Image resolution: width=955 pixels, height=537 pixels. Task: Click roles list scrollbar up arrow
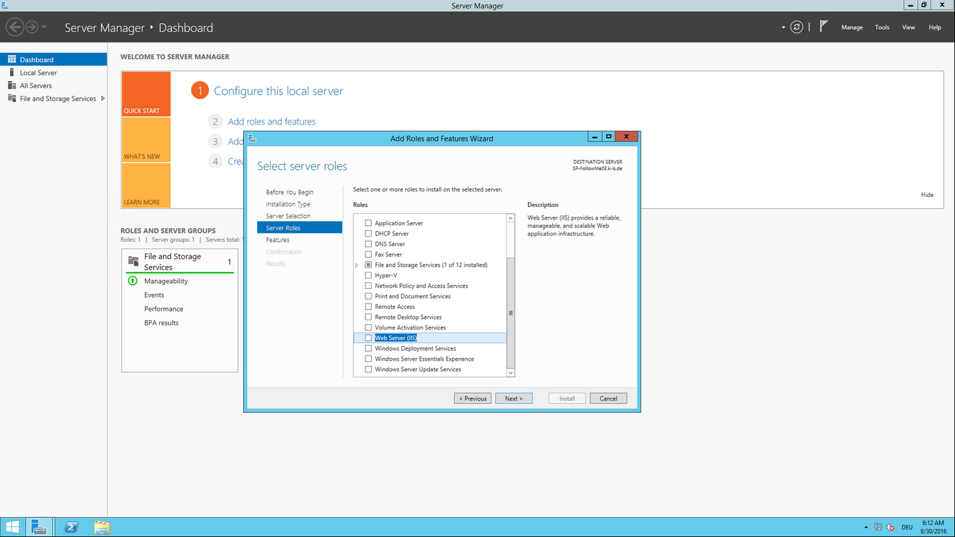(511, 218)
